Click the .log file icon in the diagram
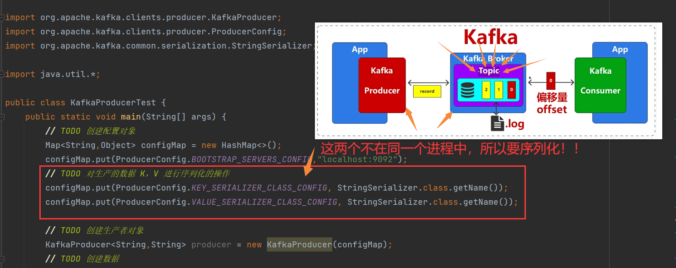Viewport: 676px width, 268px height. coord(498,123)
